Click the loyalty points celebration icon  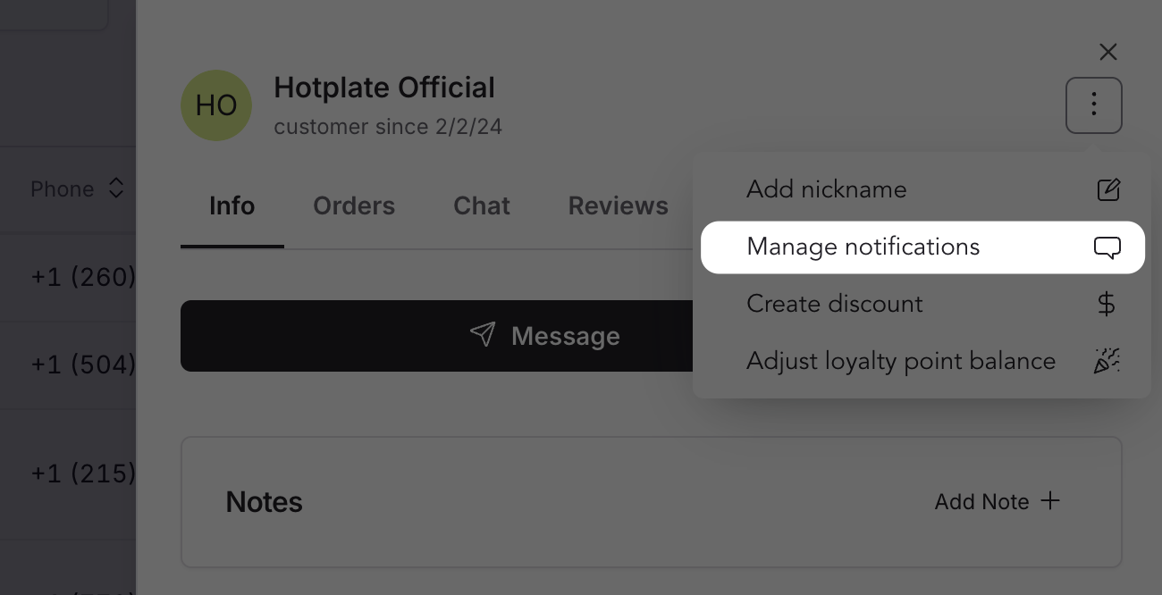tap(1107, 361)
